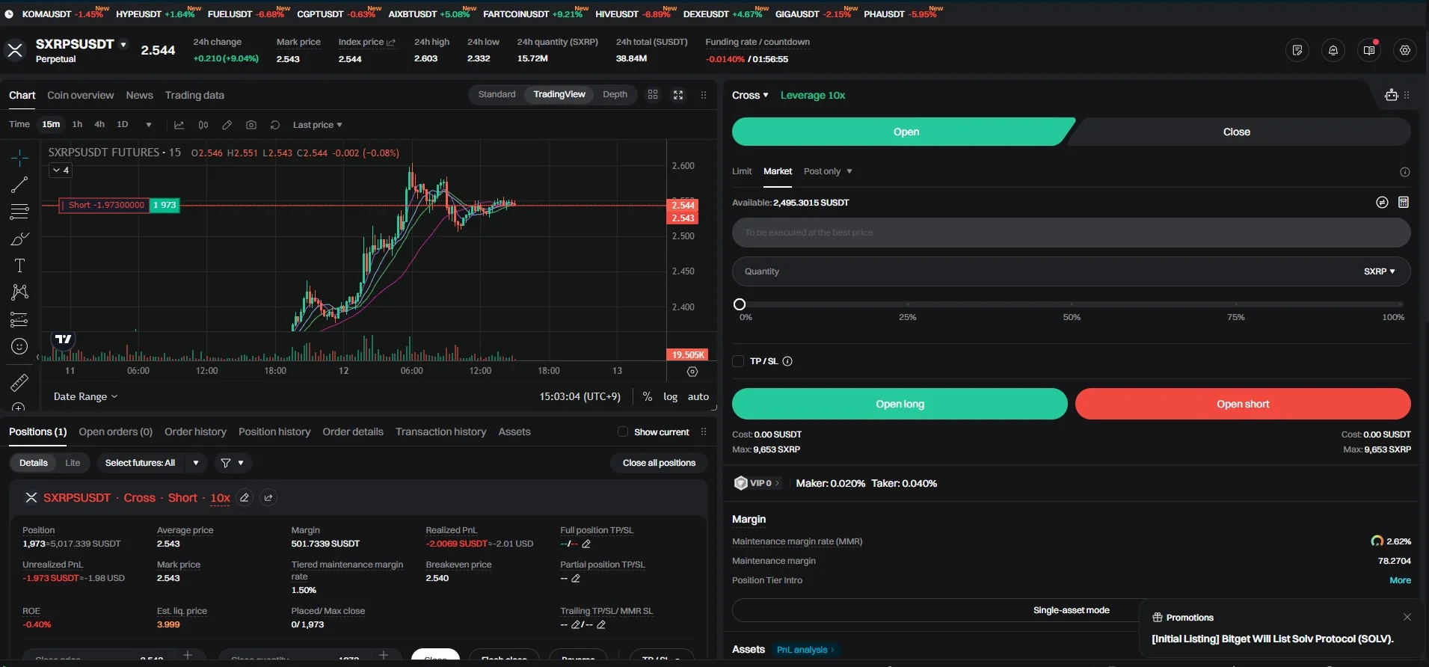Open the futures calculator icon
1429x667 pixels.
click(1404, 203)
